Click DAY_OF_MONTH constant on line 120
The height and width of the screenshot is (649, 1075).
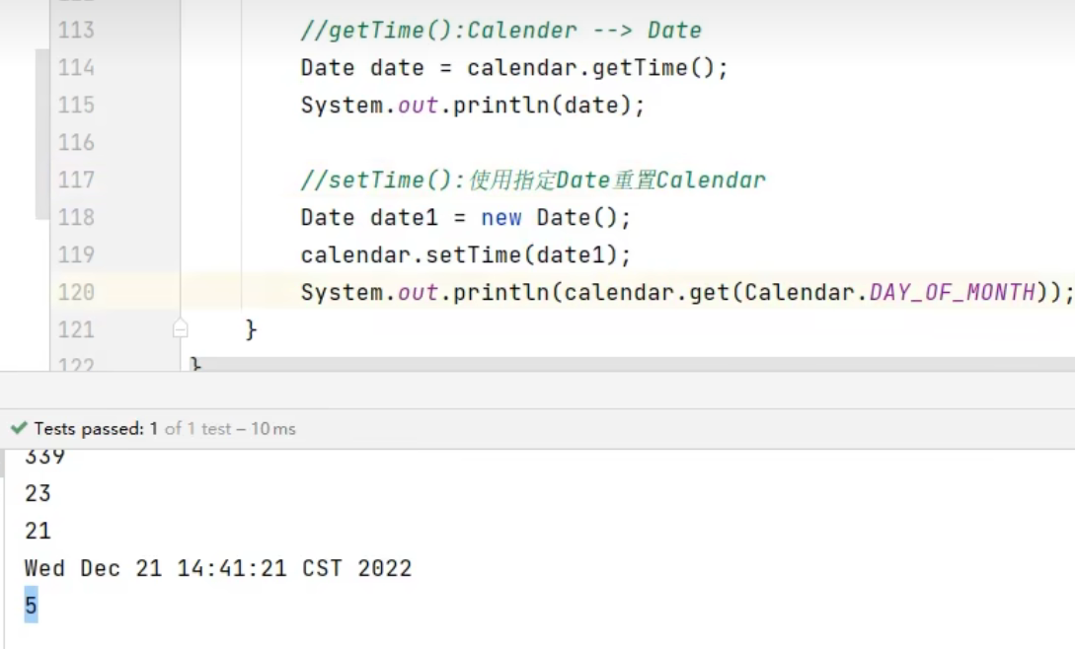953,293
